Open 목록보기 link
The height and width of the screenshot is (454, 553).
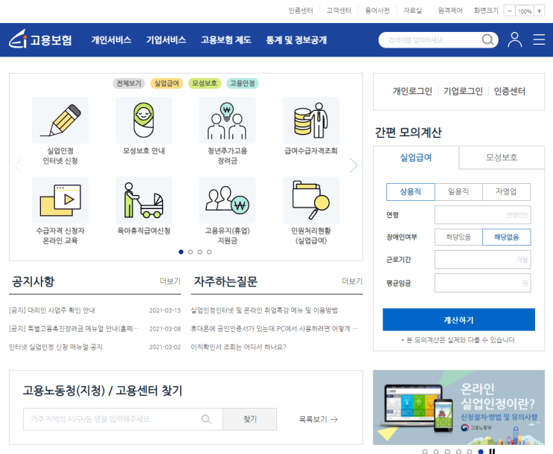(318, 419)
